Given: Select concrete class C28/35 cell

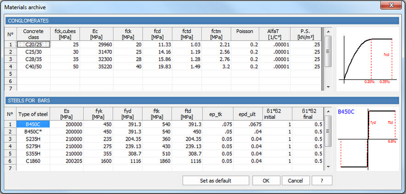Looking at the screenshot, I should [x=34, y=59].
